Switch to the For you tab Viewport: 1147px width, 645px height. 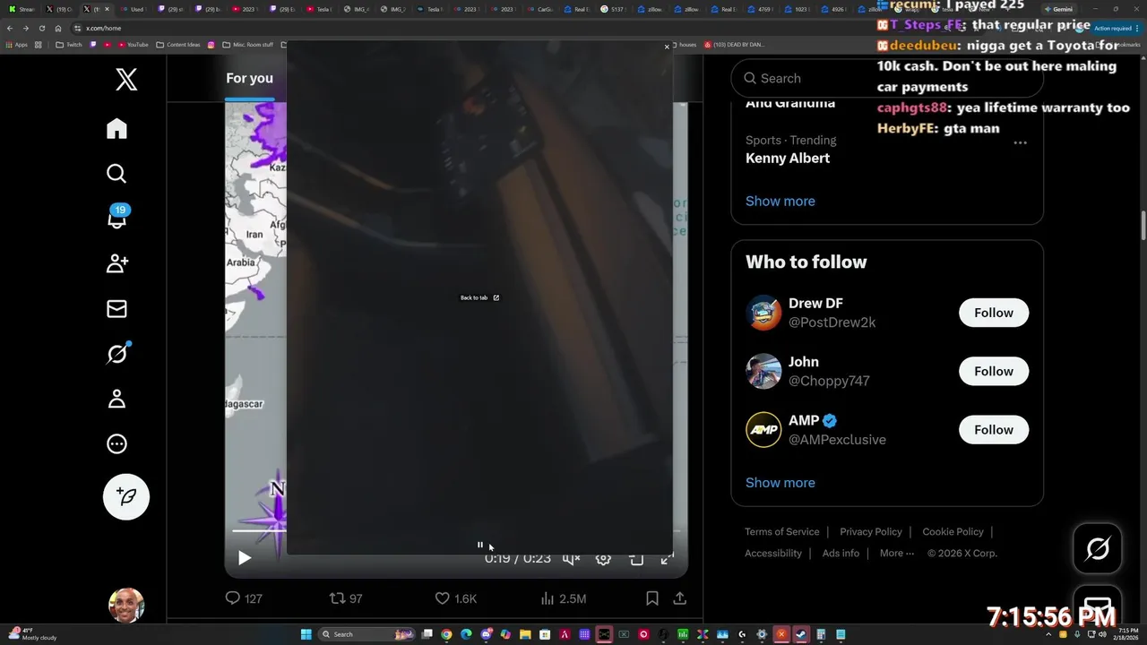pos(249,78)
